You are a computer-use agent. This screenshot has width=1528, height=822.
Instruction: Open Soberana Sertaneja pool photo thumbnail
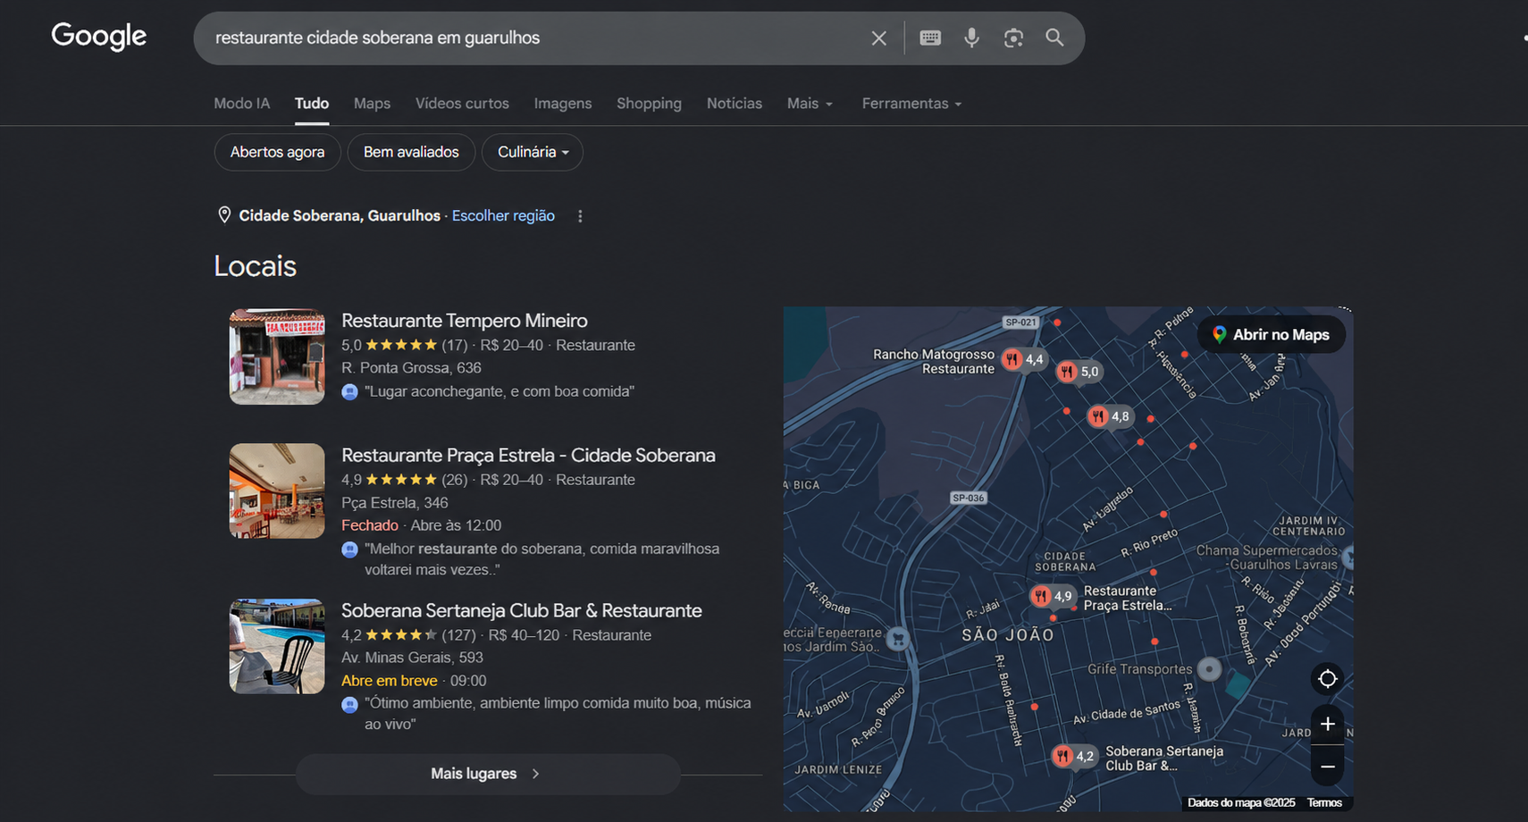point(277,647)
